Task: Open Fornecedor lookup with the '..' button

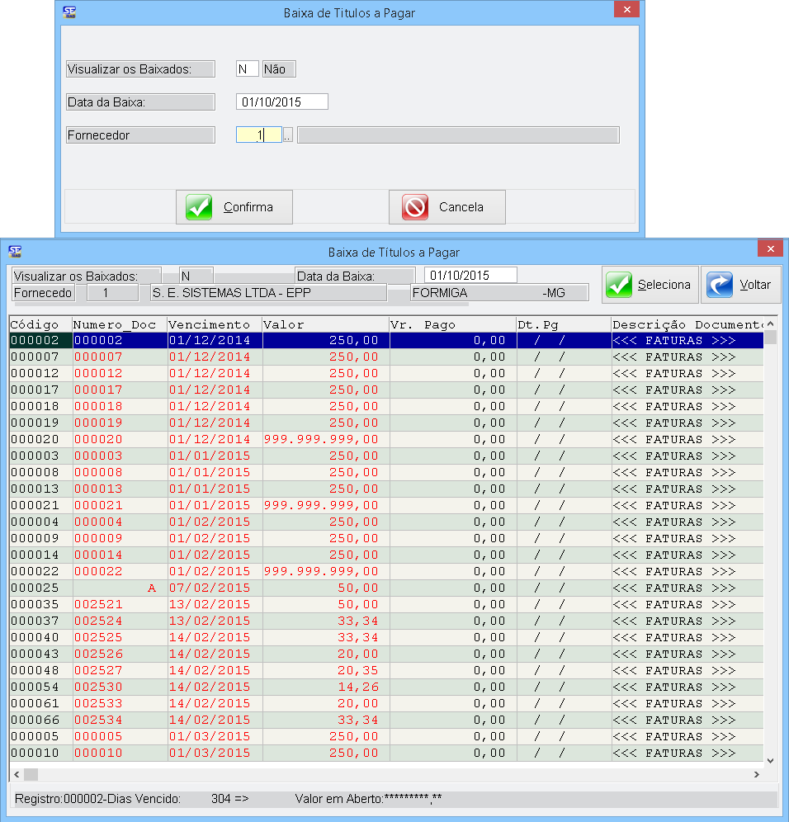Action: pos(287,135)
